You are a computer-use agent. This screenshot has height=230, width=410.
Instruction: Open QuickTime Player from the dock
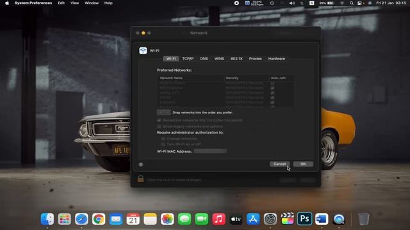point(339,219)
